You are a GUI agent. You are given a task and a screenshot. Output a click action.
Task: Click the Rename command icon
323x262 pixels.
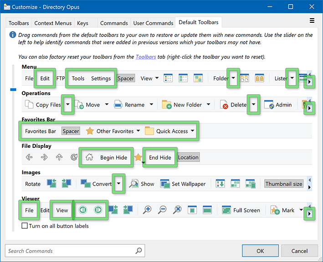point(118,105)
